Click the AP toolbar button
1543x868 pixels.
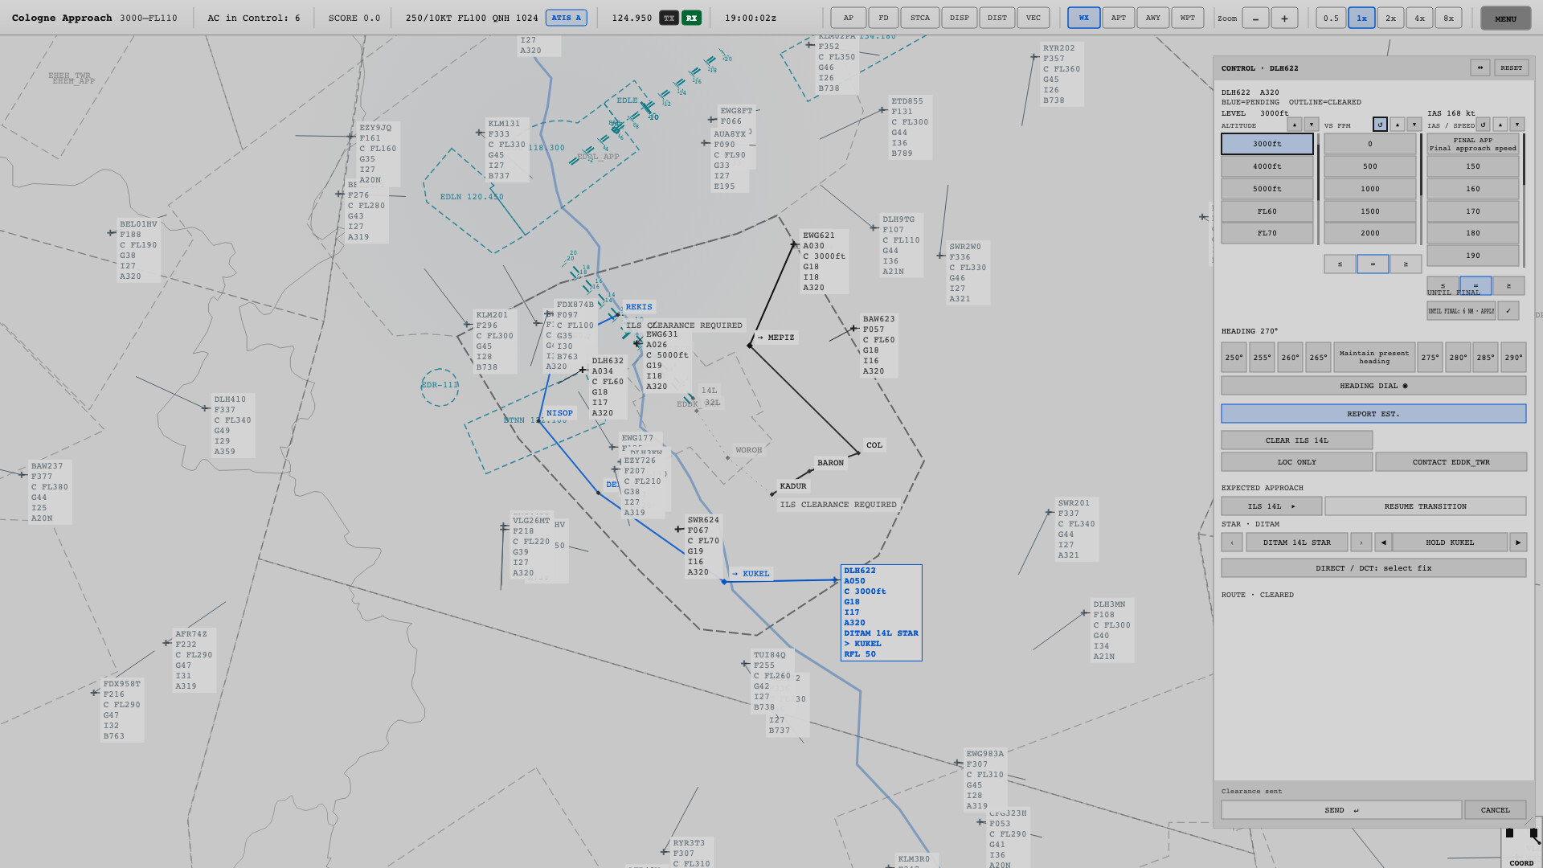pos(849,18)
